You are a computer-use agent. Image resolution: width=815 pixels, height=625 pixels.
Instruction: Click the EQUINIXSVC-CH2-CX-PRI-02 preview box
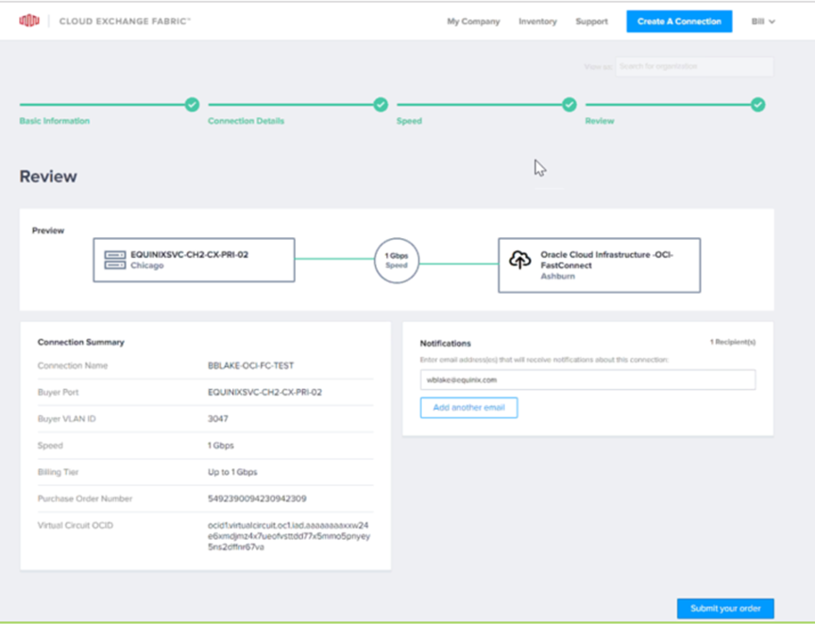(194, 260)
